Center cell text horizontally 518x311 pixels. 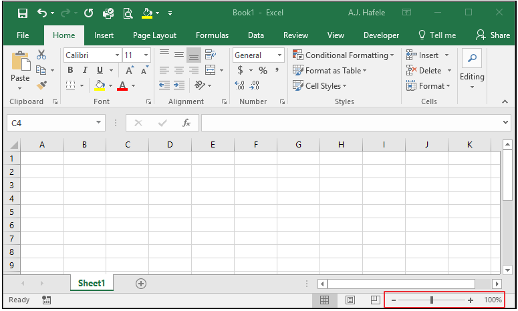coord(179,70)
